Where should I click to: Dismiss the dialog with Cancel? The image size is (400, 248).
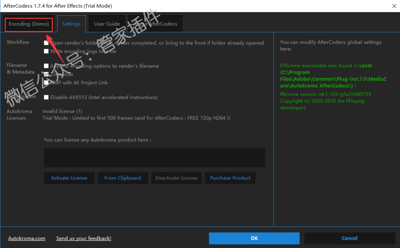(349, 238)
